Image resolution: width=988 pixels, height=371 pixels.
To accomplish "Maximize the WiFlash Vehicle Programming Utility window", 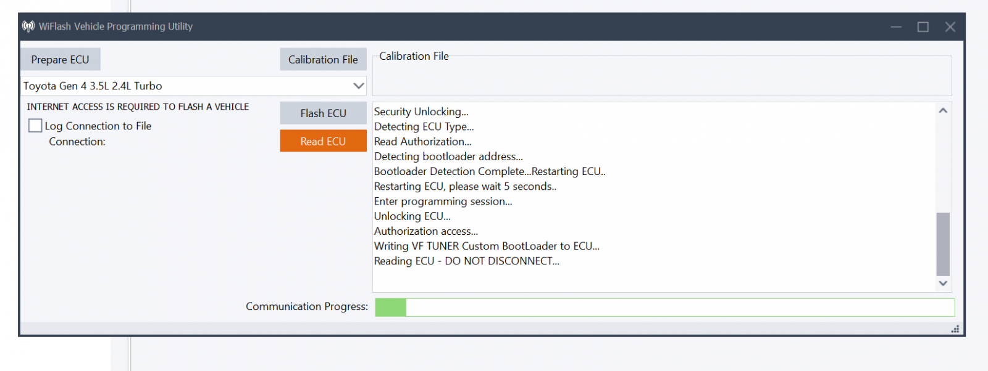I will 923,26.
